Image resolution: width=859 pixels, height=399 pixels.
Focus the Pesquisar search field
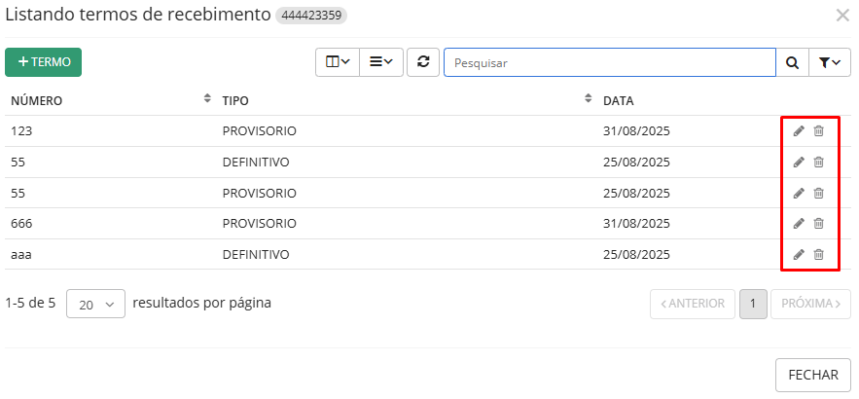click(610, 62)
